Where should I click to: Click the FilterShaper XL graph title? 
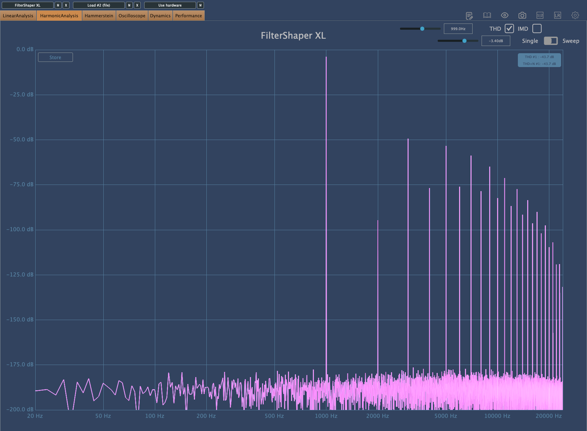pyautogui.click(x=293, y=36)
